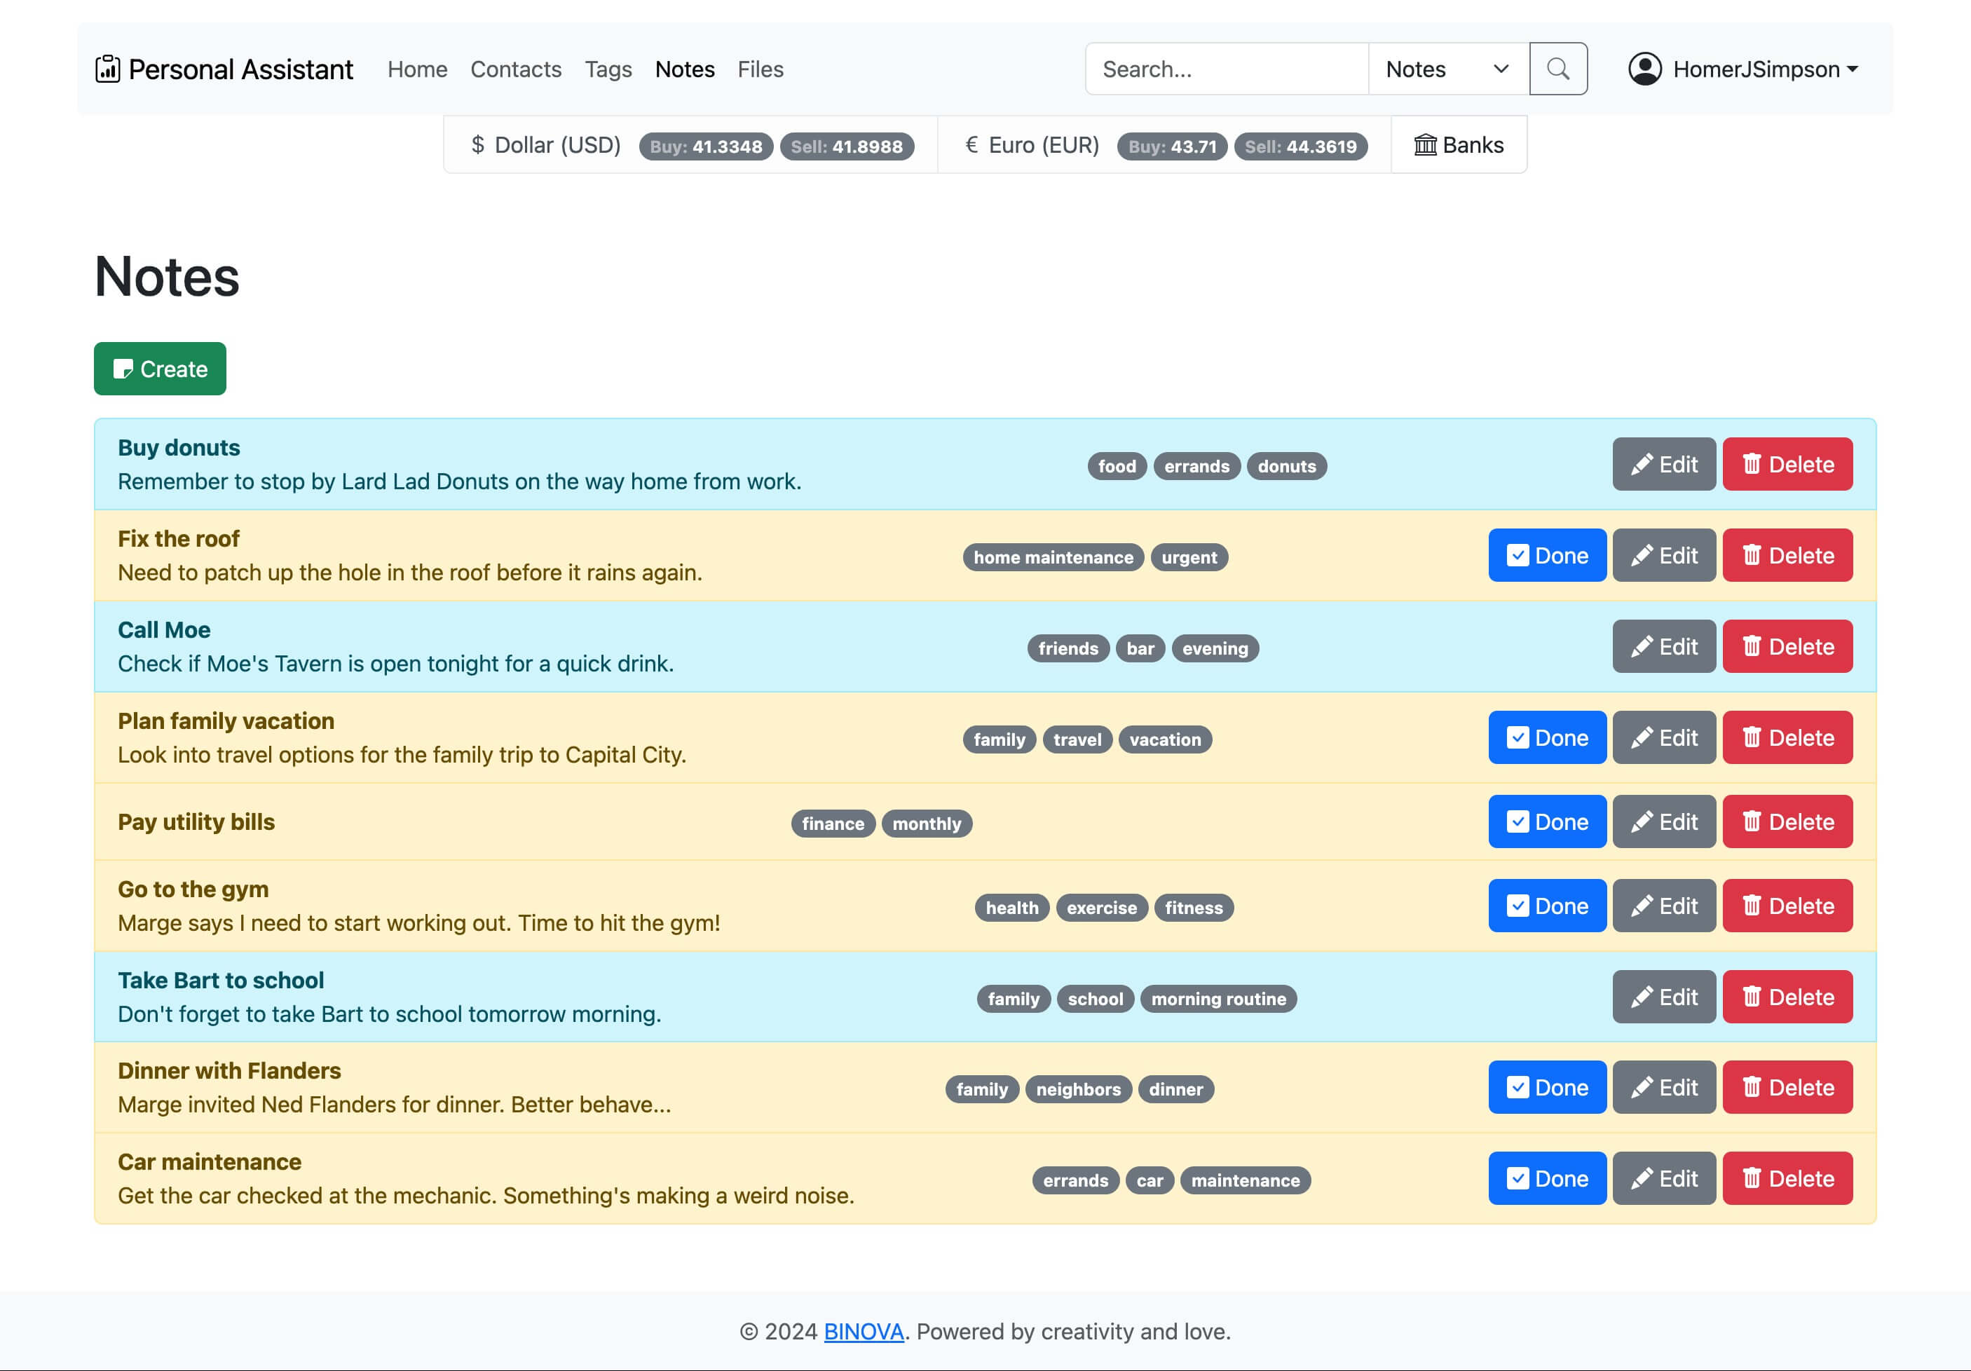Click the neighbors tag

pyautogui.click(x=1078, y=1089)
